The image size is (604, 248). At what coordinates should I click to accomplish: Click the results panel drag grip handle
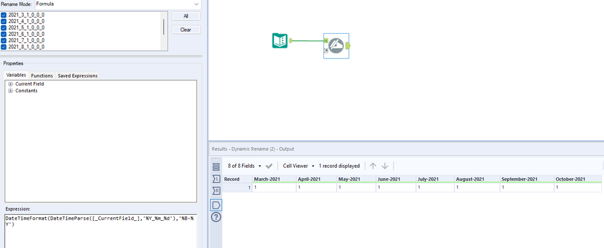(216, 159)
